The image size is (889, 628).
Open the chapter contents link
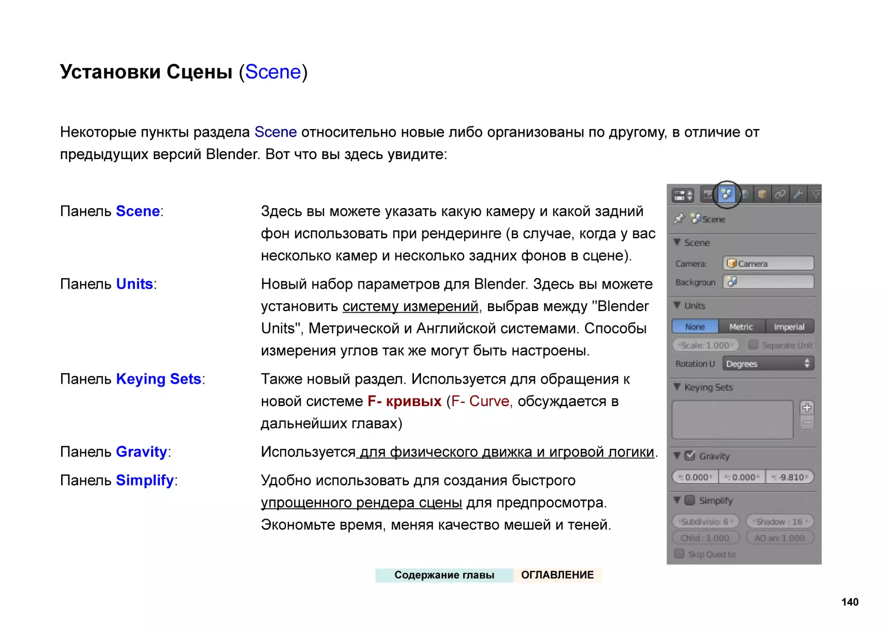[444, 575]
